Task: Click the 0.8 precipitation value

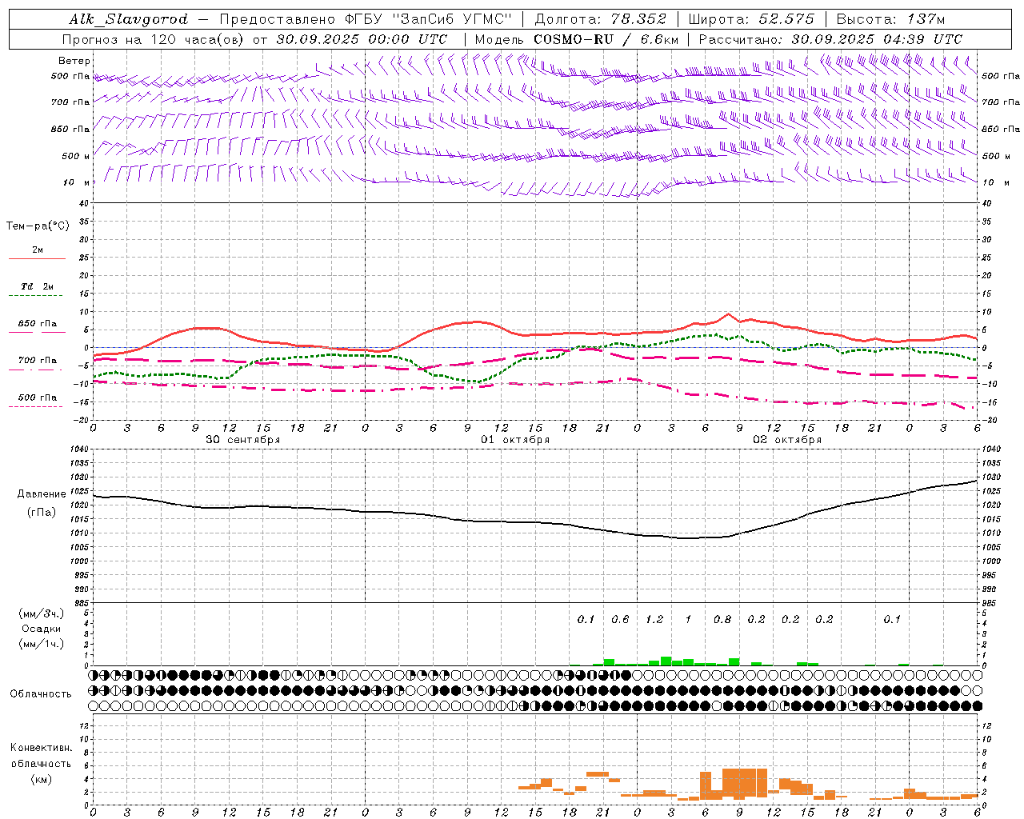Action: coord(722,619)
